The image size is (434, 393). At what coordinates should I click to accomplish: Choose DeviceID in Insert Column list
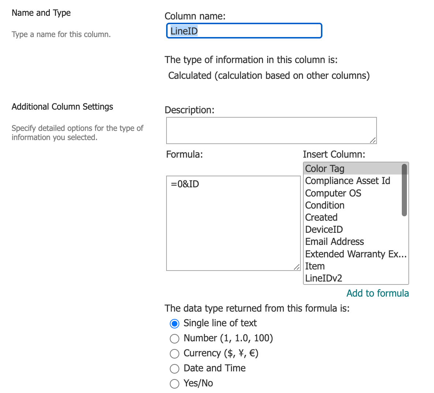(x=324, y=229)
